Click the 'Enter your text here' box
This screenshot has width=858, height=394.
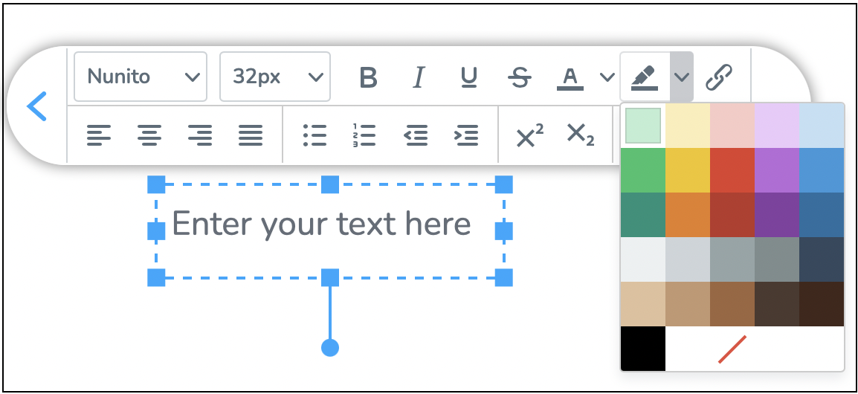click(321, 224)
